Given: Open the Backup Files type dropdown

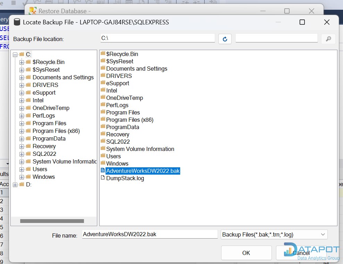Looking at the screenshot, I should point(323,234).
